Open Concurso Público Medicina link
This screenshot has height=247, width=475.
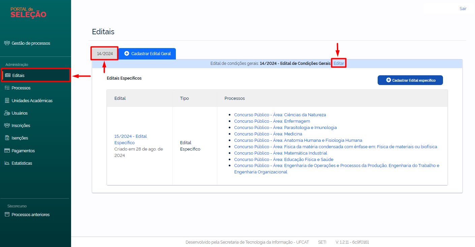point(268,134)
